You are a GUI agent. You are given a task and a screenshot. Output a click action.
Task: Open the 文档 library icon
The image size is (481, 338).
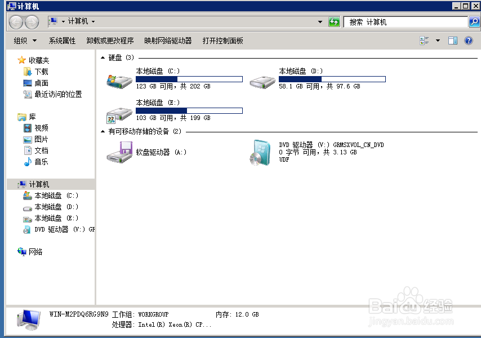[28, 150]
